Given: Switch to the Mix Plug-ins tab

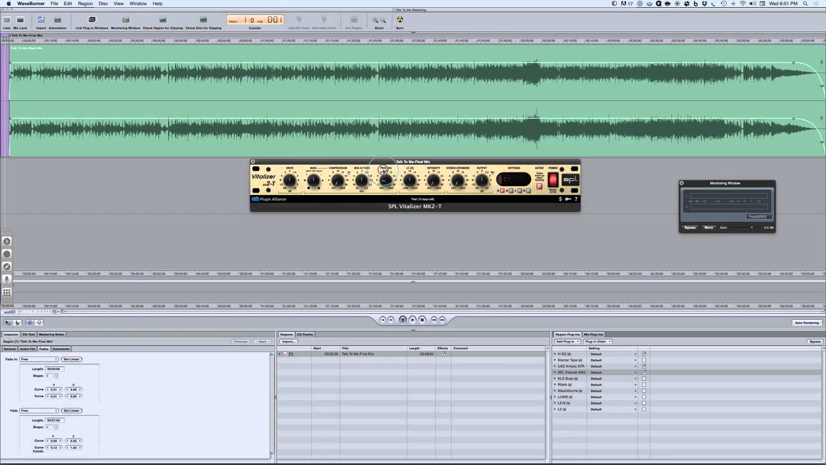Looking at the screenshot, I should (593, 335).
